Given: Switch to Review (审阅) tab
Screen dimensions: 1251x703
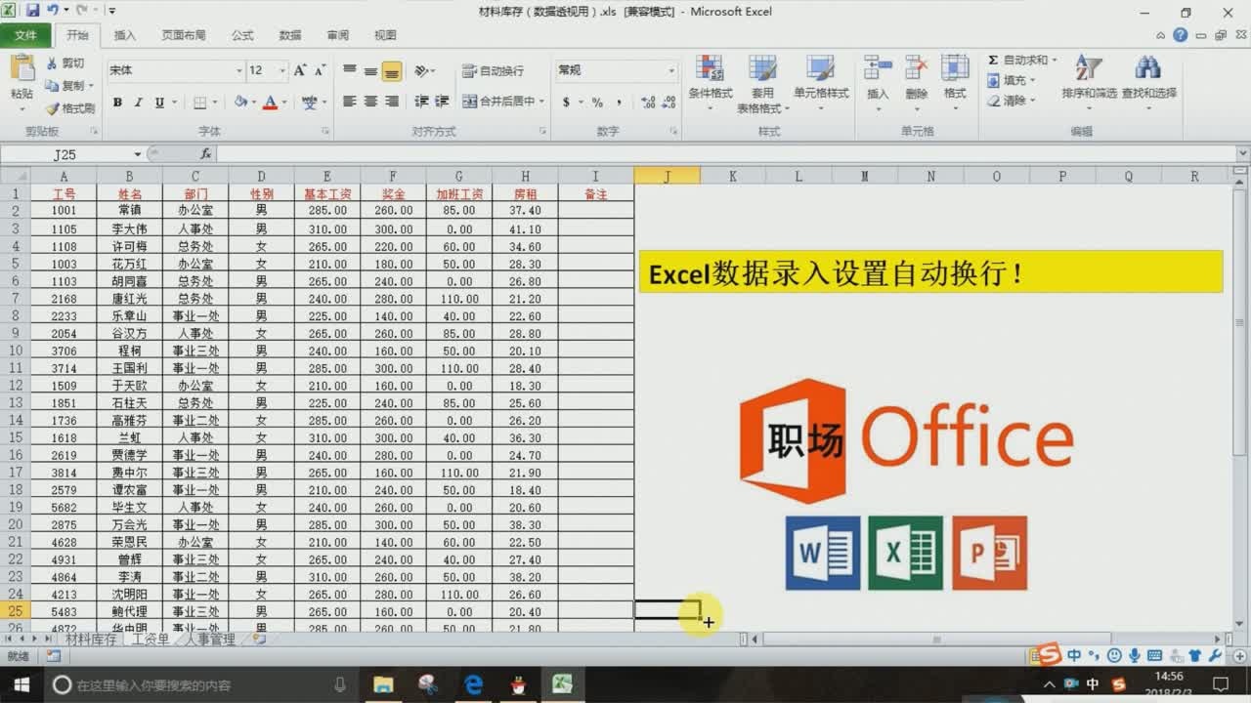Looking at the screenshot, I should coord(338,35).
